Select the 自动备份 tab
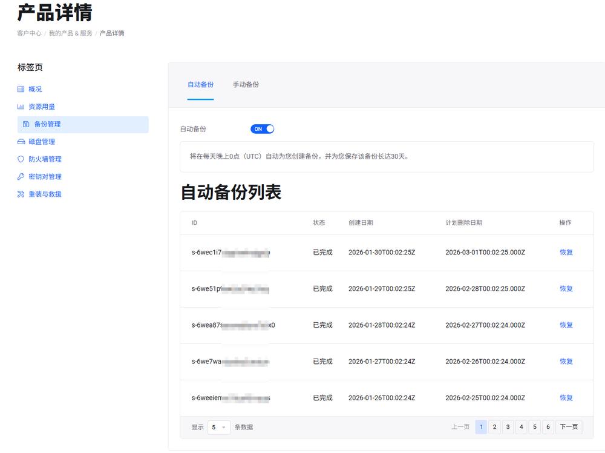Screen dimensions: 605x453 point(200,85)
